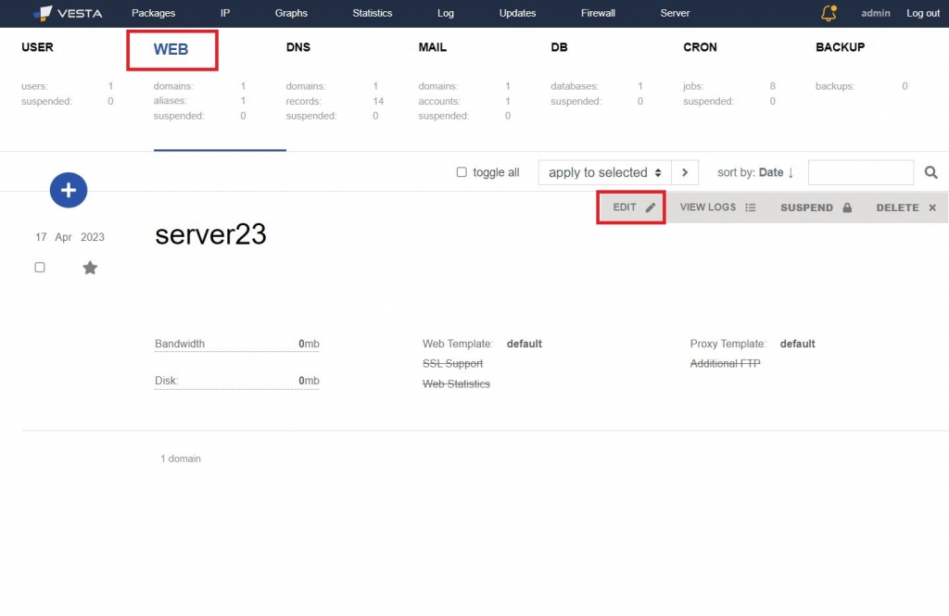Switch to the BACKUP tab
Image resolution: width=949 pixels, height=616 pixels.
pyautogui.click(x=840, y=47)
